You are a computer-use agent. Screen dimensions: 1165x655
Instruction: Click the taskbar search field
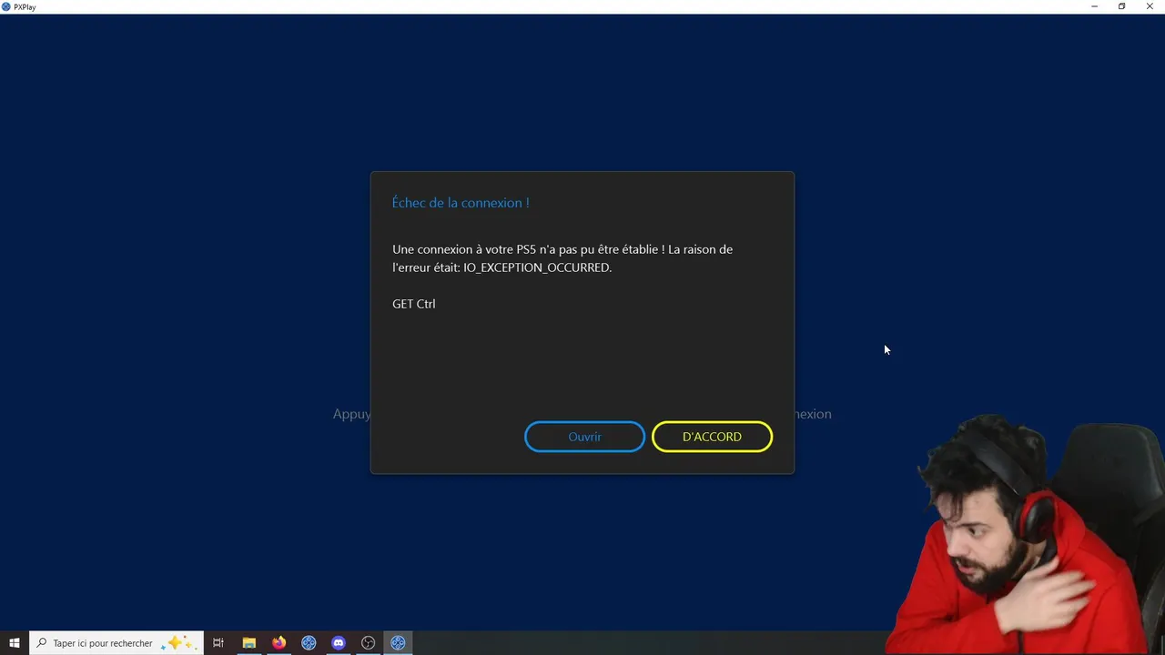[116, 643]
